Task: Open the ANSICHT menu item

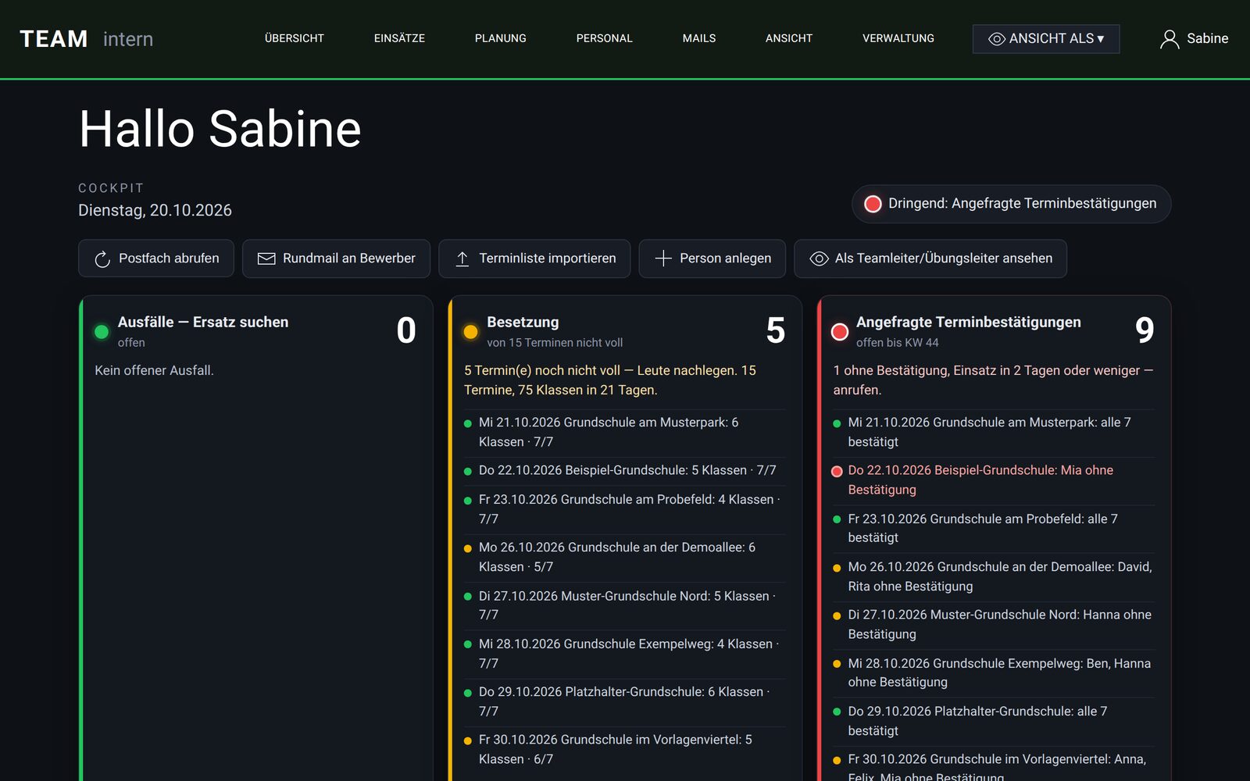Action: point(789,38)
